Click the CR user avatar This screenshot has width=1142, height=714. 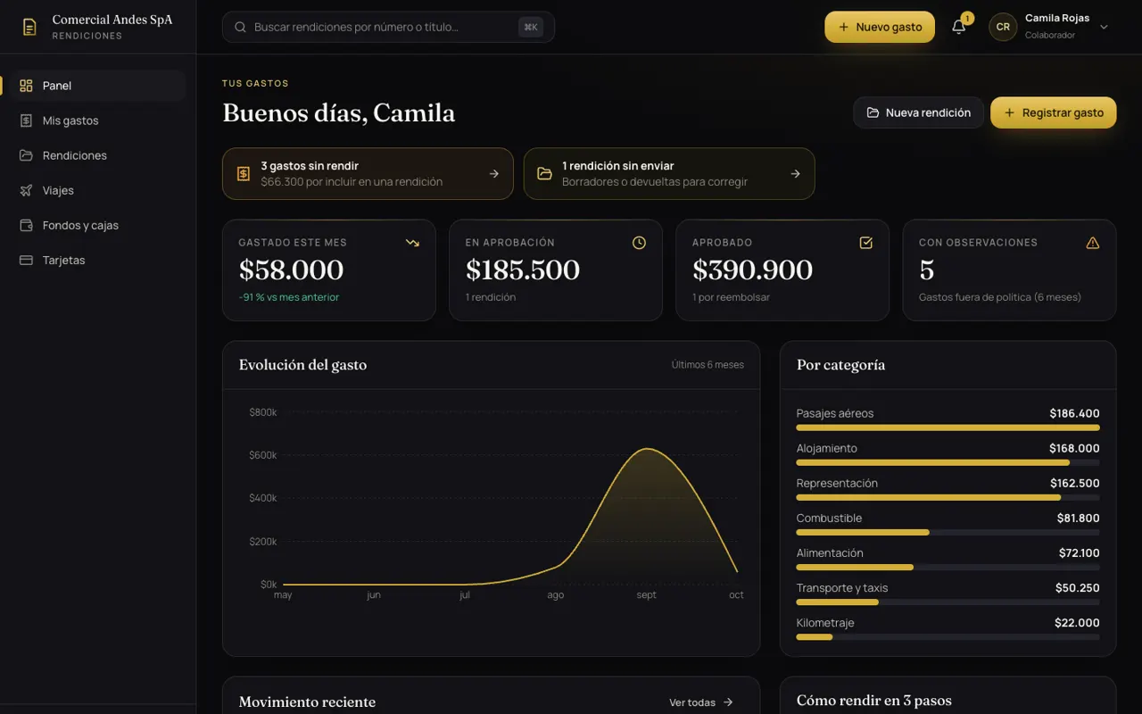[1003, 27]
